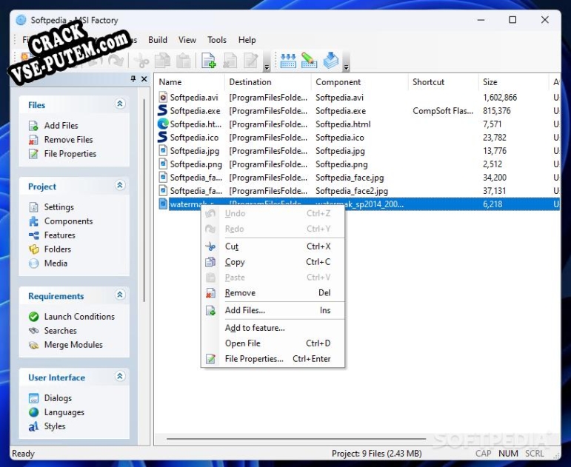The width and height of the screenshot is (571, 467).
Task: Pin the task pane with pushpin
Action: (133, 78)
